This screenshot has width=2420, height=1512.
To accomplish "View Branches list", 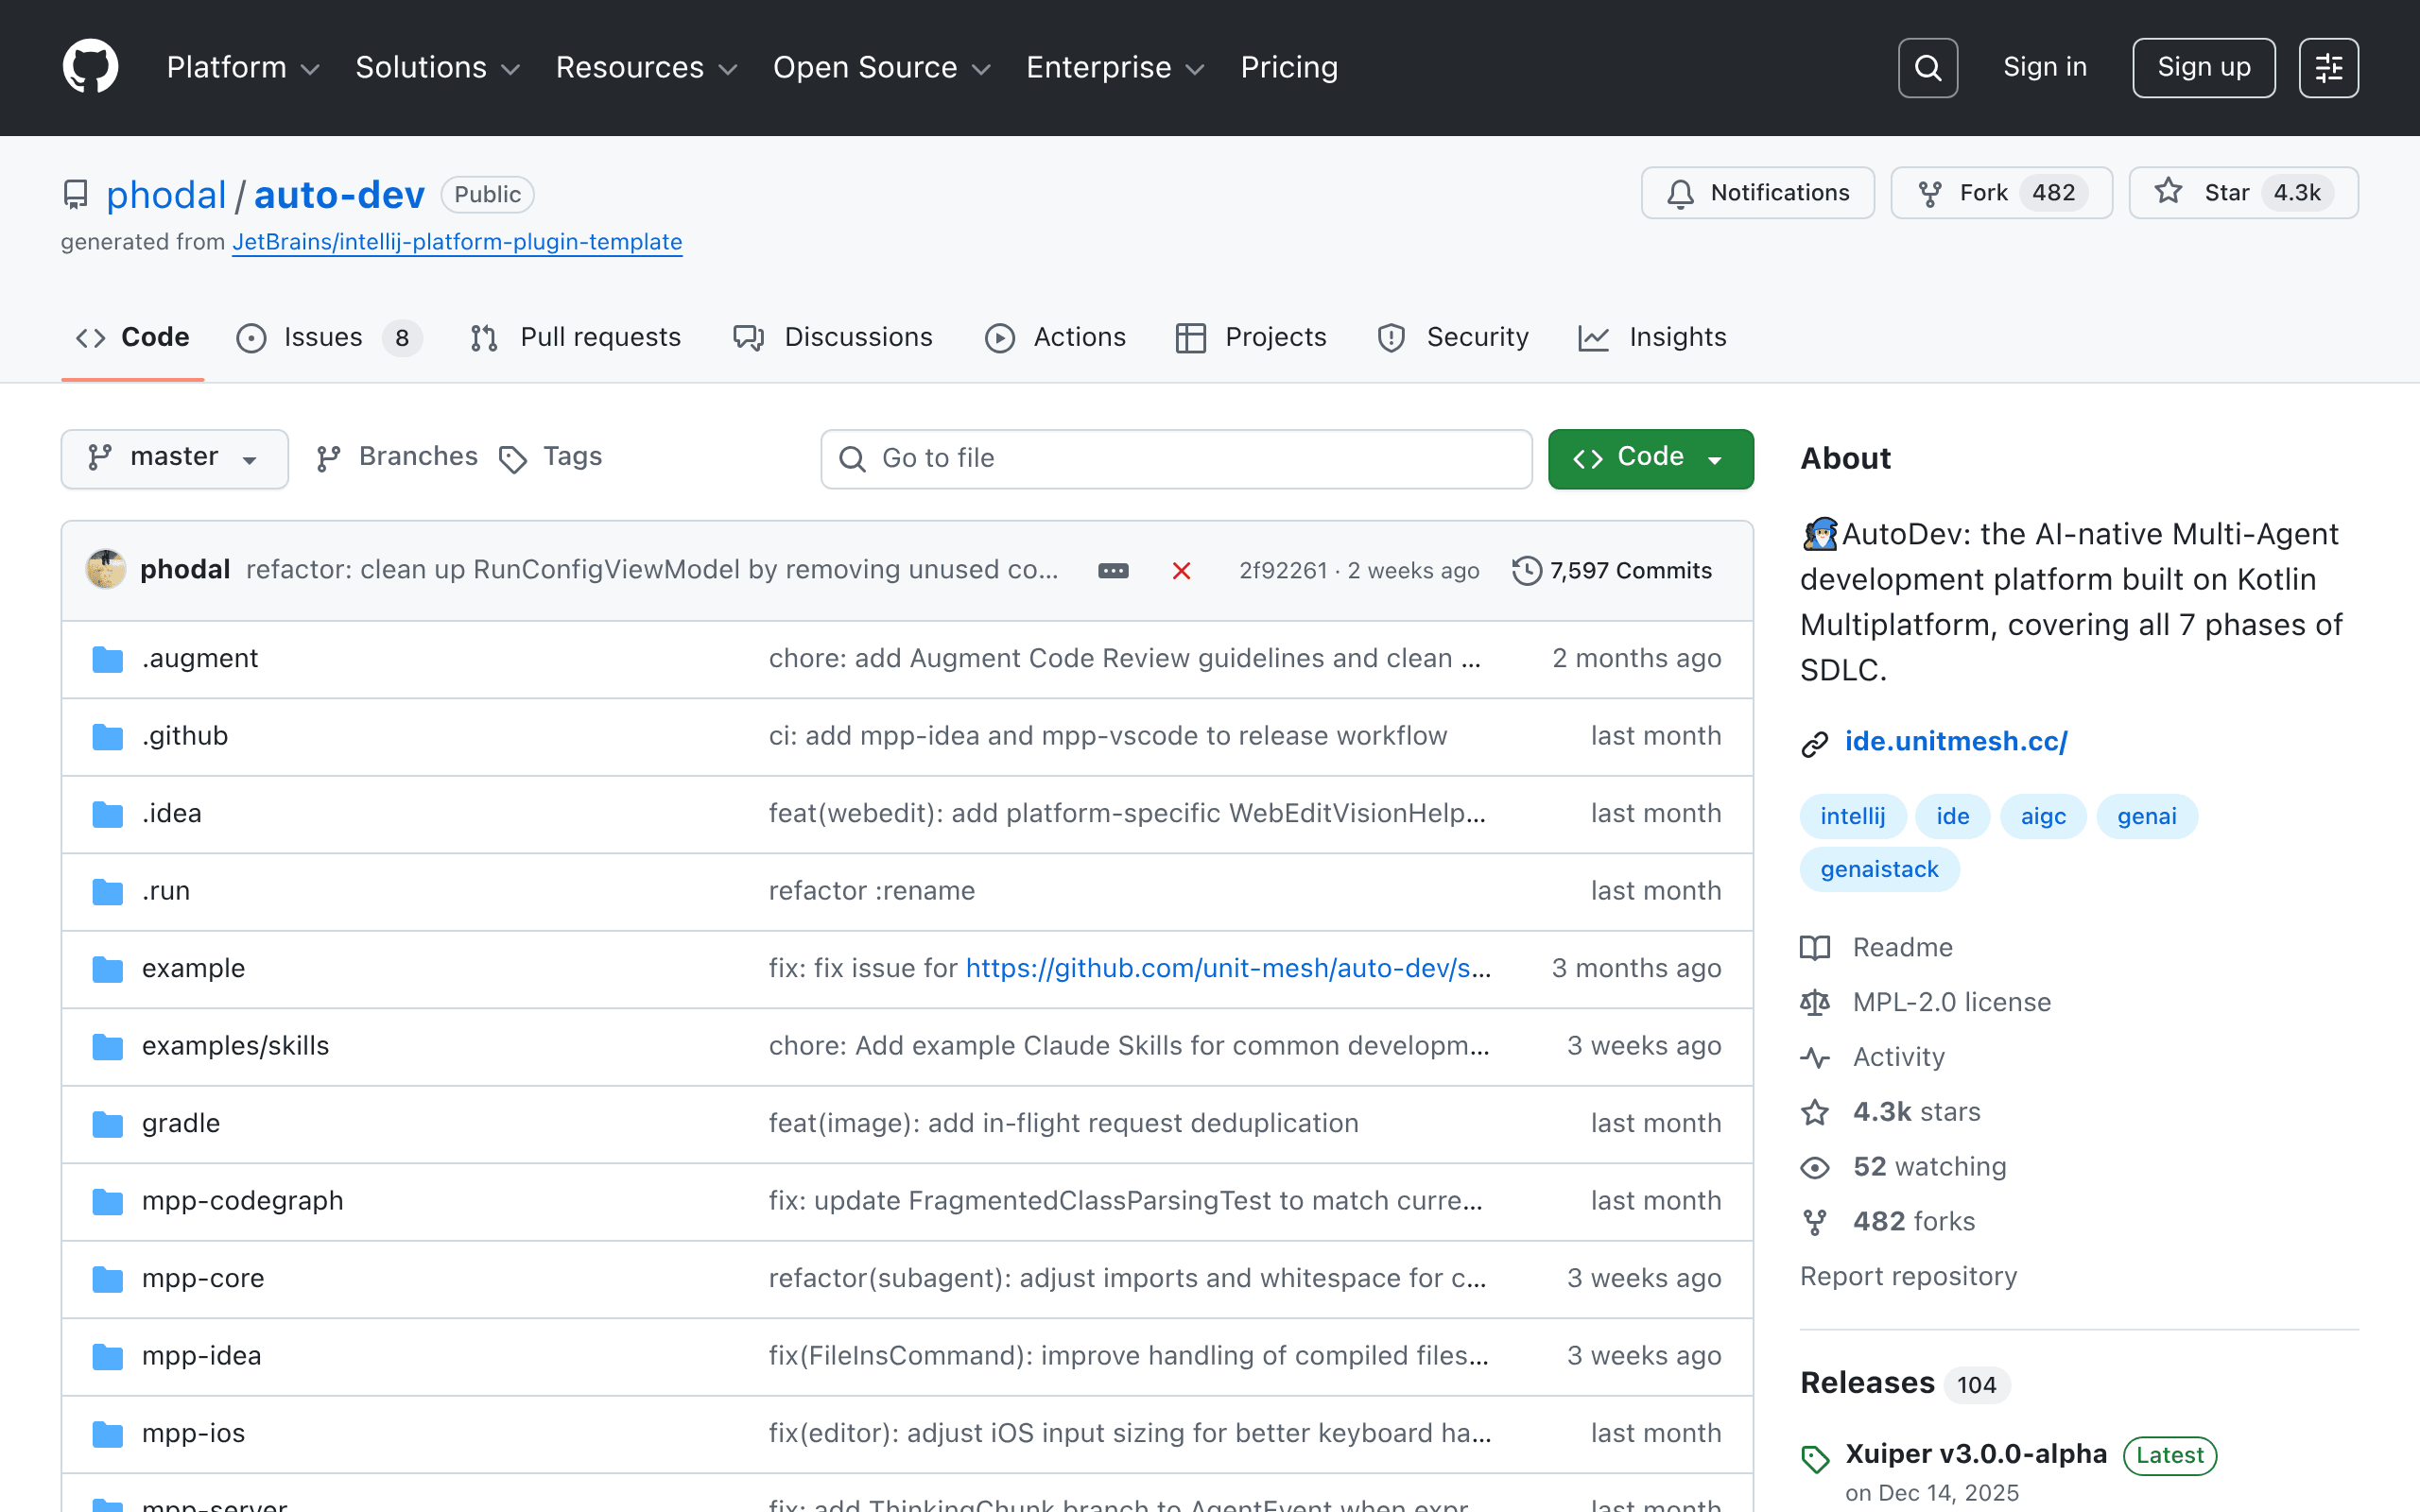I will tap(397, 457).
